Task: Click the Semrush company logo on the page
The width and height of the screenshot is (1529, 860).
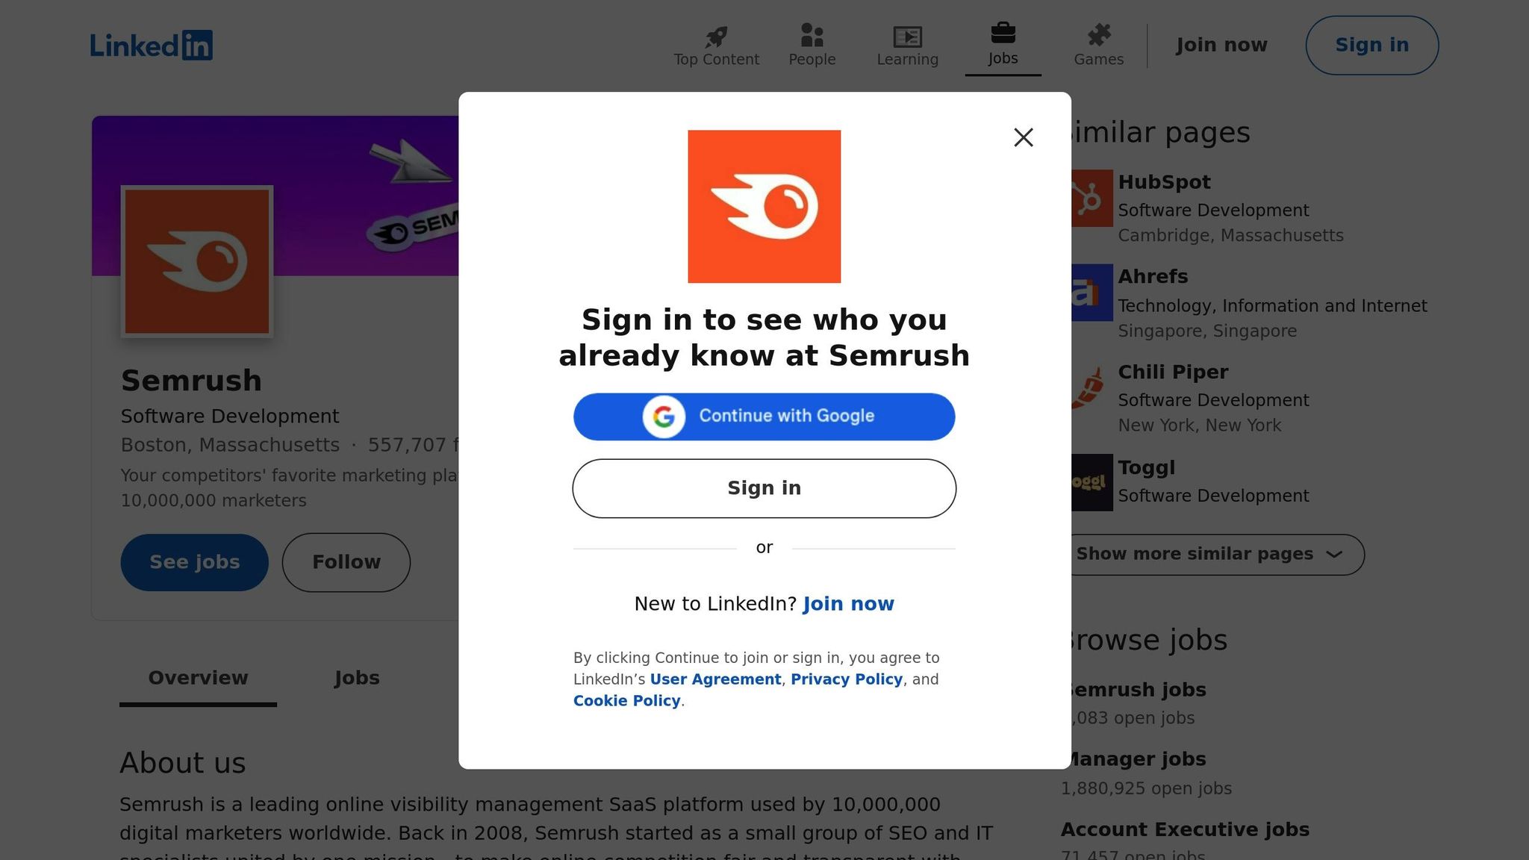Action: click(x=197, y=261)
